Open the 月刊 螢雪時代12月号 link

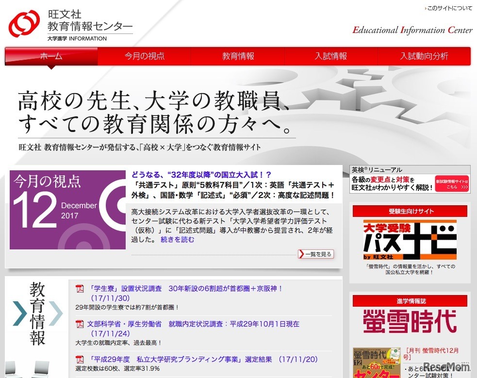point(431,353)
